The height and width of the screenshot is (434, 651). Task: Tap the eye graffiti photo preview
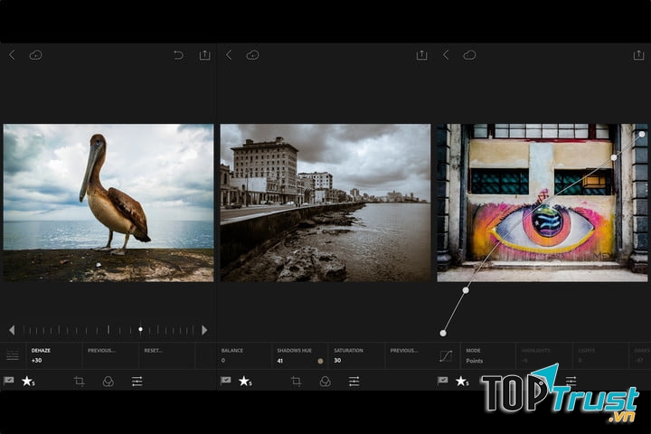pos(542,203)
